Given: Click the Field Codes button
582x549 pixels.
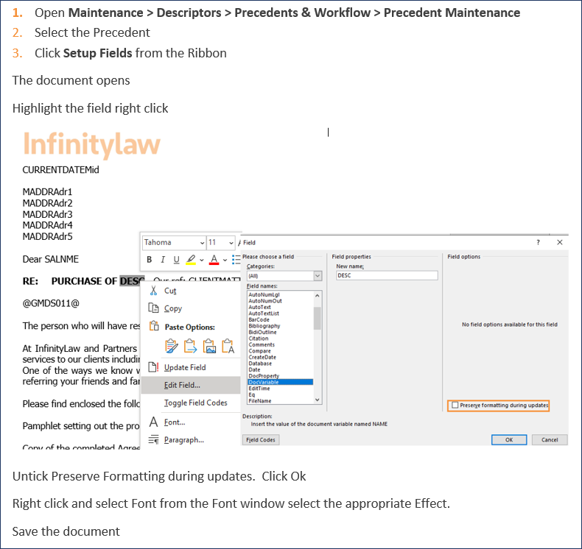Looking at the screenshot, I should 261,440.
